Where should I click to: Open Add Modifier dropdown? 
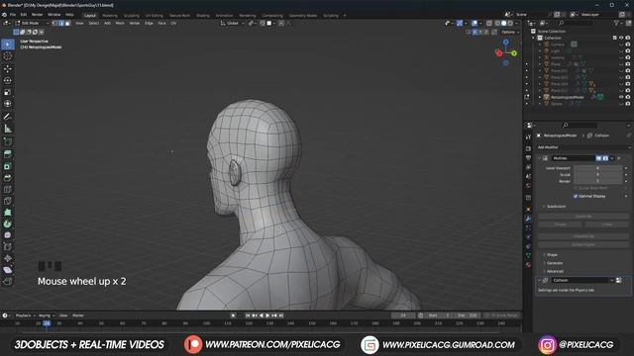pyautogui.click(x=583, y=147)
